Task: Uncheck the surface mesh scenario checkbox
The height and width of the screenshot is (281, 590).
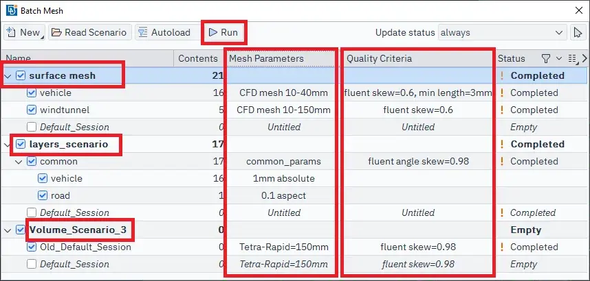Action: pos(21,75)
